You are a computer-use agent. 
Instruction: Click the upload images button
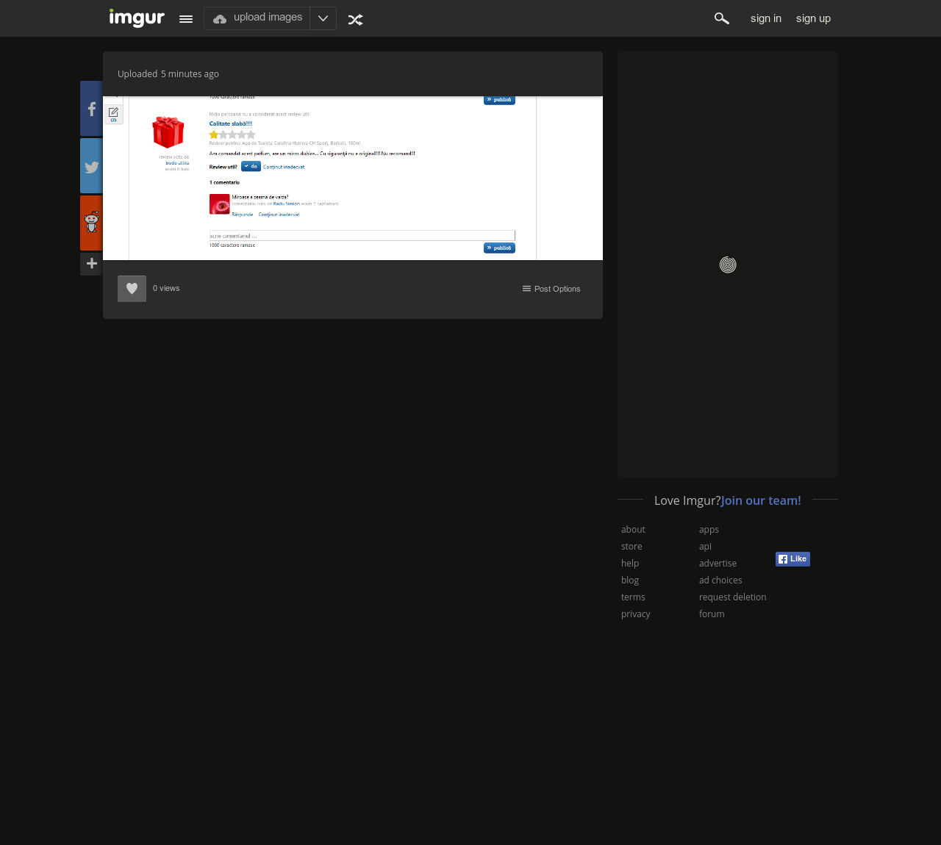click(257, 18)
